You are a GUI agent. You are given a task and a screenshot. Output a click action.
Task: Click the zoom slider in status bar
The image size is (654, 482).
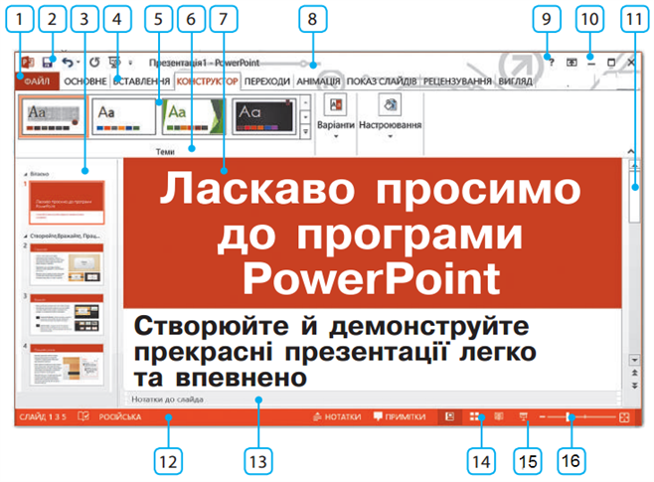[571, 418]
